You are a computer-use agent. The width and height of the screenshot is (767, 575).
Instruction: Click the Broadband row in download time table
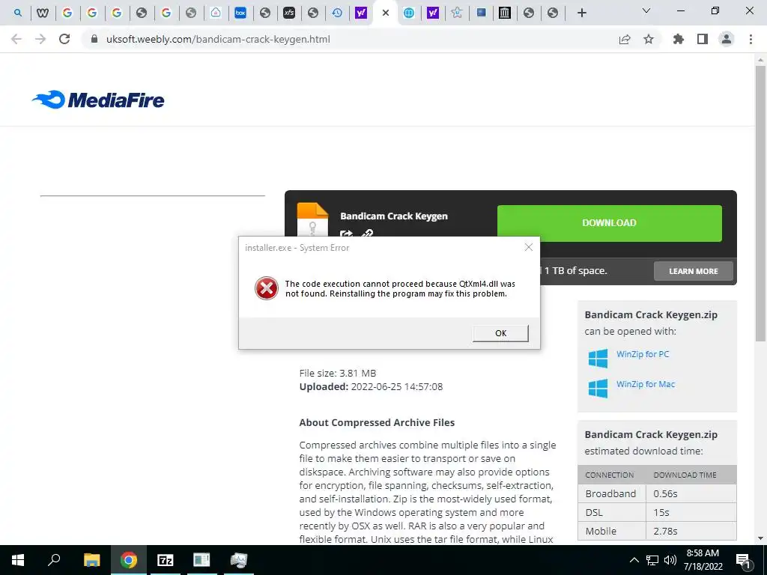pyautogui.click(x=657, y=493)
